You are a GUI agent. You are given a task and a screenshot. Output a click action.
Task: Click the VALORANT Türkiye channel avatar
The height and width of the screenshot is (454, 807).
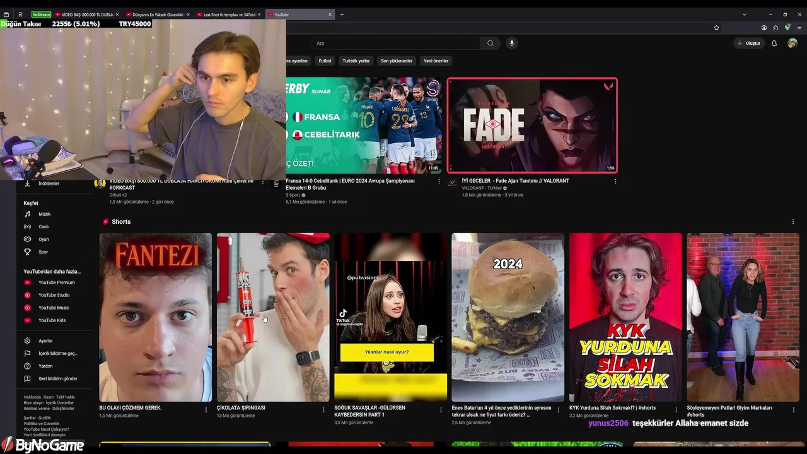coord(452,183)
